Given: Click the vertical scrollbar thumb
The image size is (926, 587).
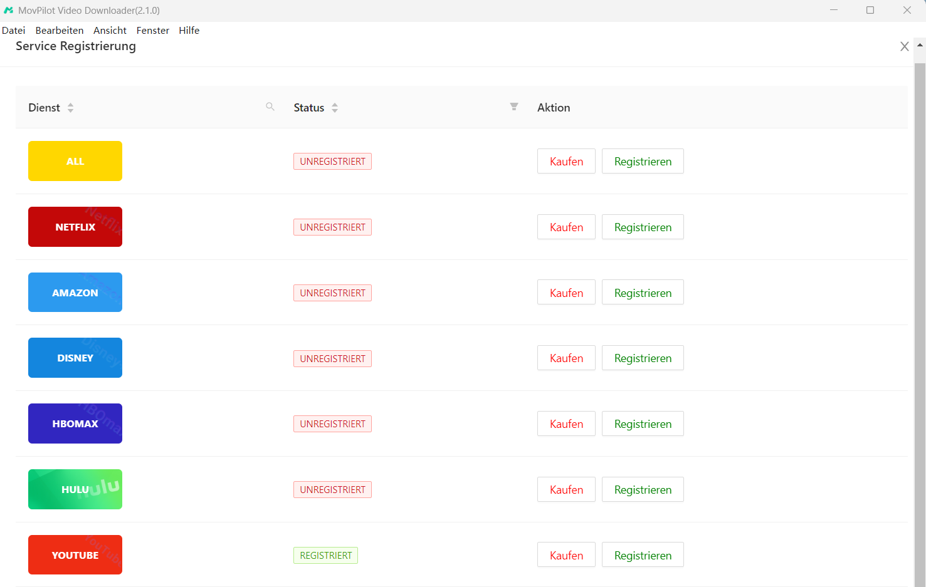Looking at the screenshot, I should coord(920,325).
